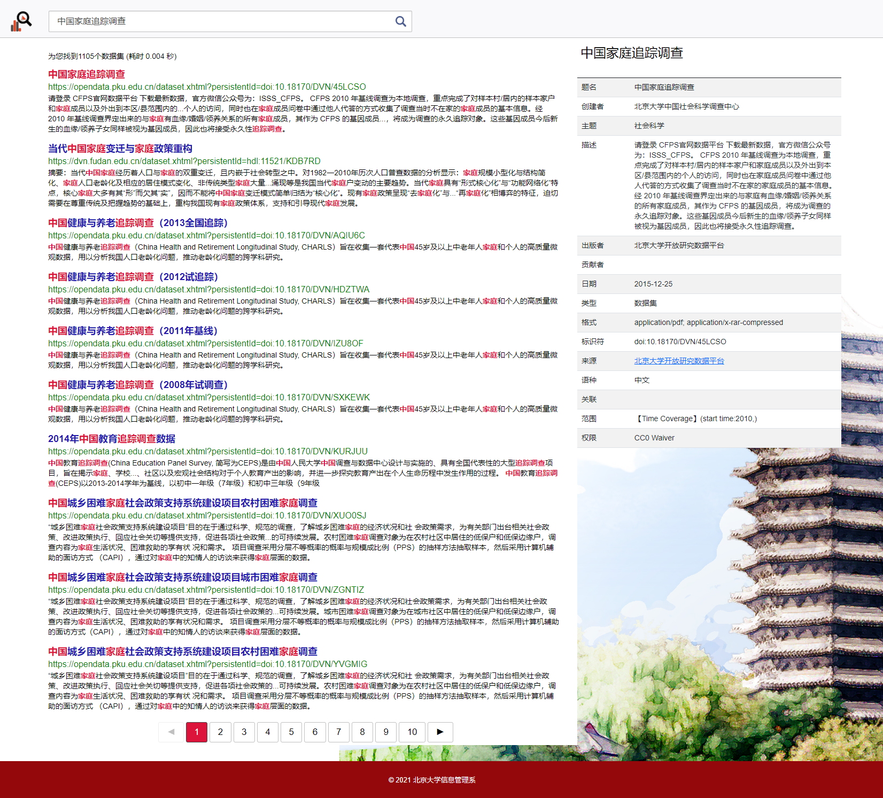Open 2014年中国教育追踪调查数据 result
This screenshot has width=883, height=798.
tap(112, 439)
